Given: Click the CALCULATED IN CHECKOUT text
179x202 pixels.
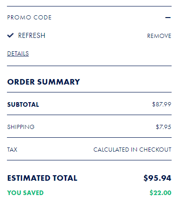Looking at the screenshot, I should [132, 150].
